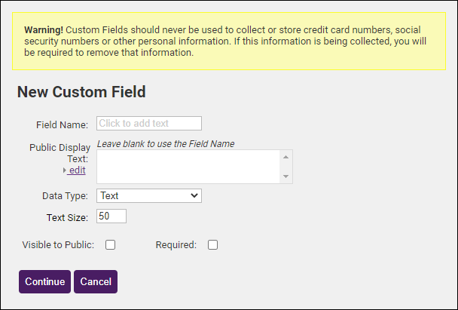Open the edit link under Public Display Text

pyautogui.click(x=77, y=170)
